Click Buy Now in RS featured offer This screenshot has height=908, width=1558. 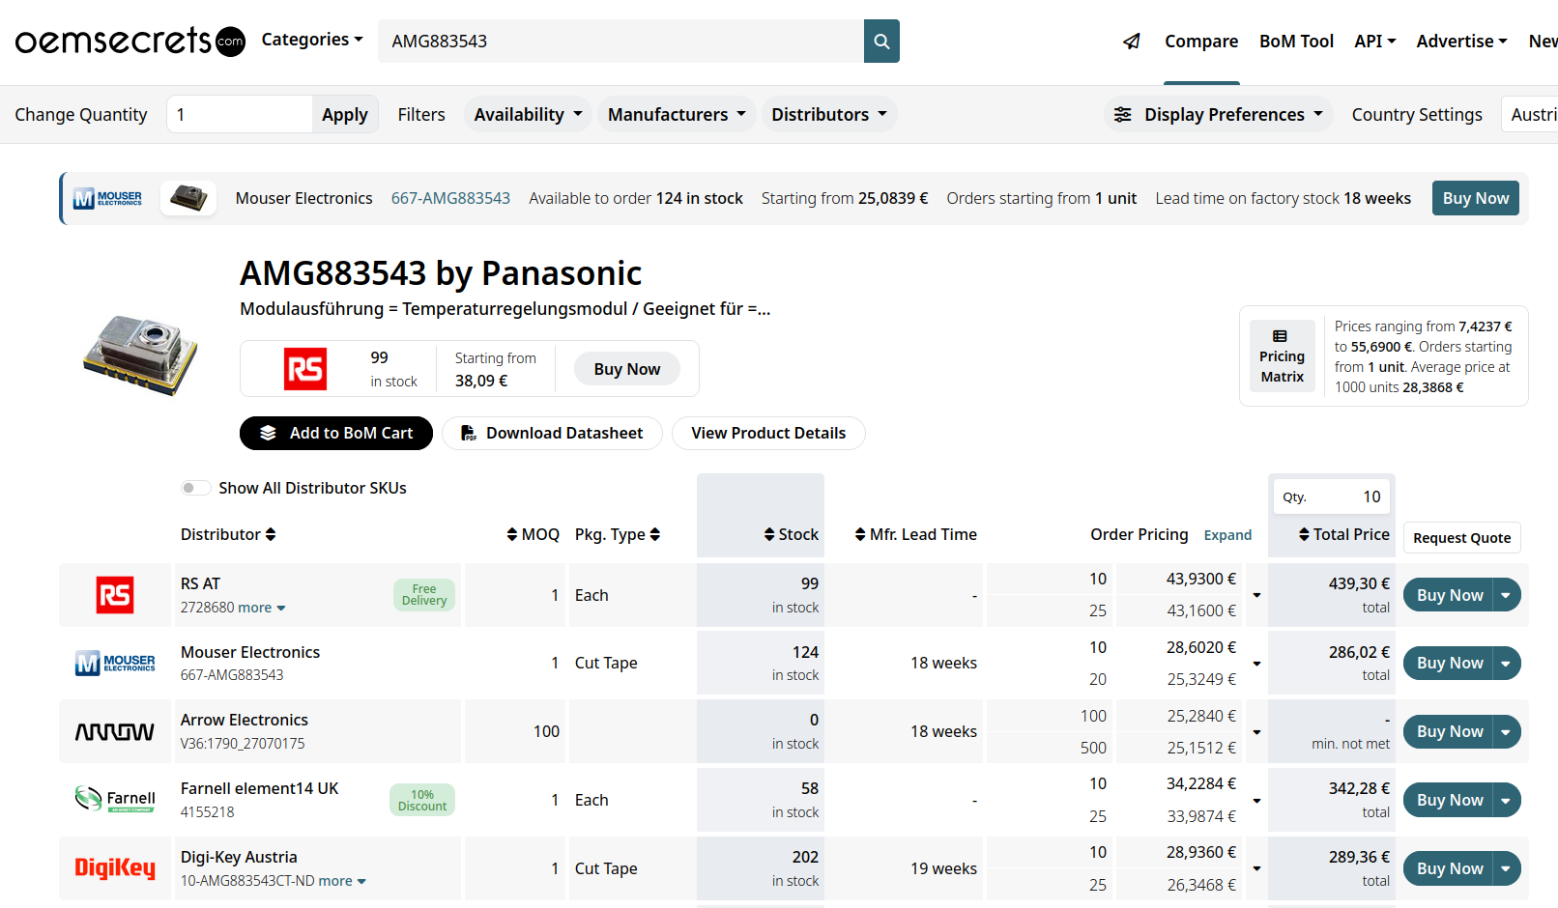tap(627, 369)
